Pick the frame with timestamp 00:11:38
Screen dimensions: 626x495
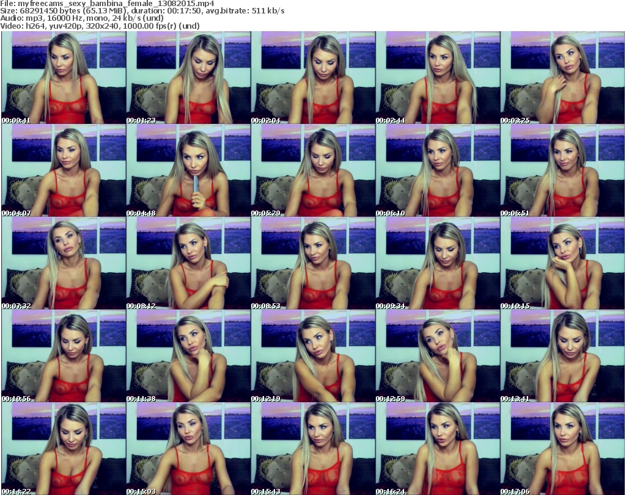(x=188, y=356)
